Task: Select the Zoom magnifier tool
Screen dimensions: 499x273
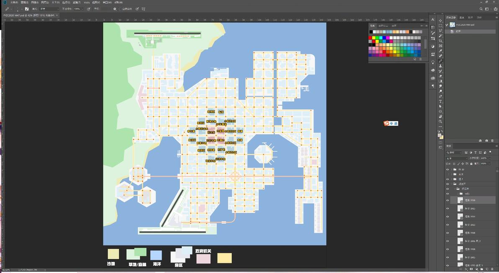Action: pyautogui.click(x=440, y=122)
